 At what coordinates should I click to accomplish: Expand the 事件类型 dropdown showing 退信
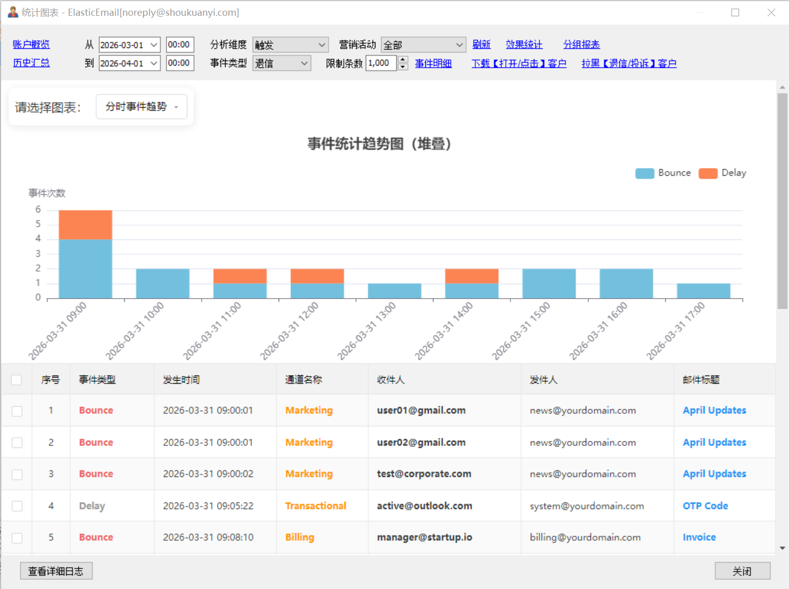pyautogui.click(x=282, y=63)
